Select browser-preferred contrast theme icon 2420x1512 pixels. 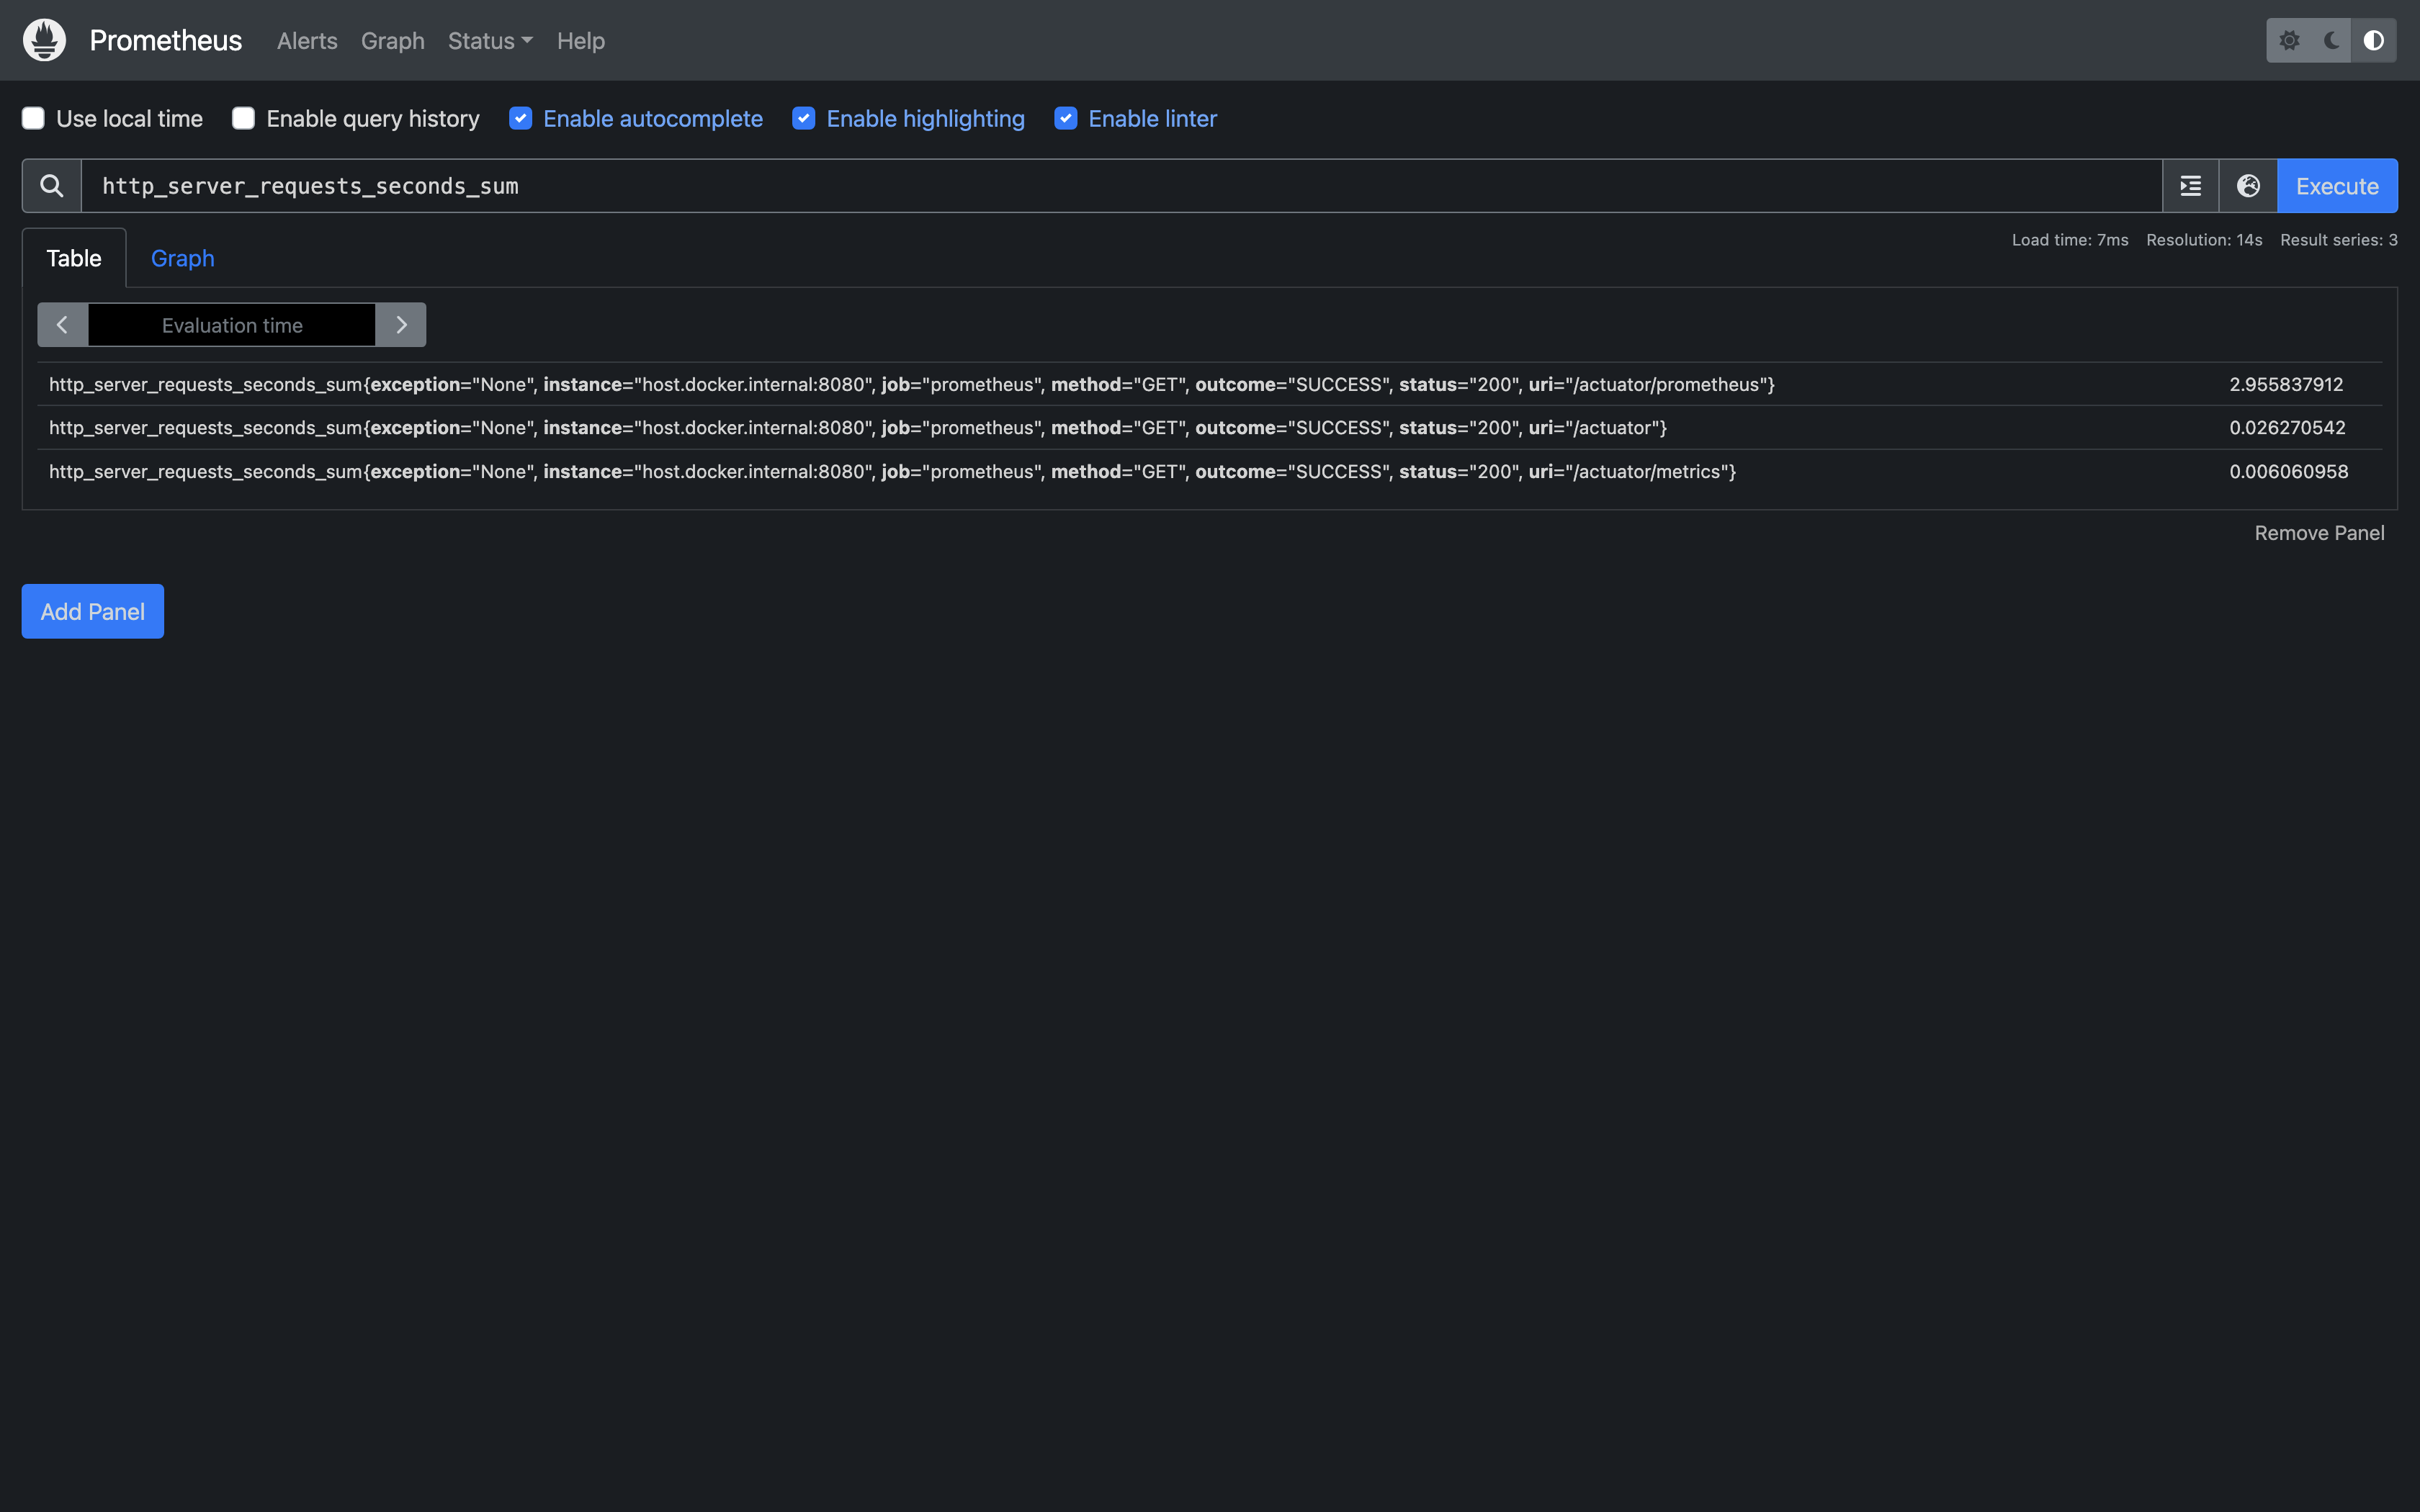click(2373, 40)
